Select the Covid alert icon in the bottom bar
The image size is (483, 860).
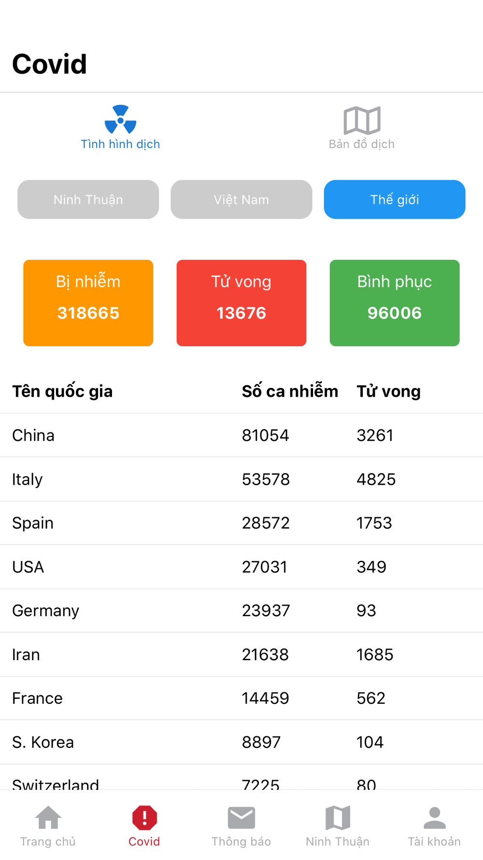144,817
